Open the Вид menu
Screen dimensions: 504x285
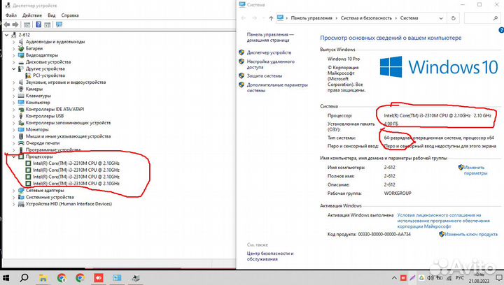click(51, 15)
